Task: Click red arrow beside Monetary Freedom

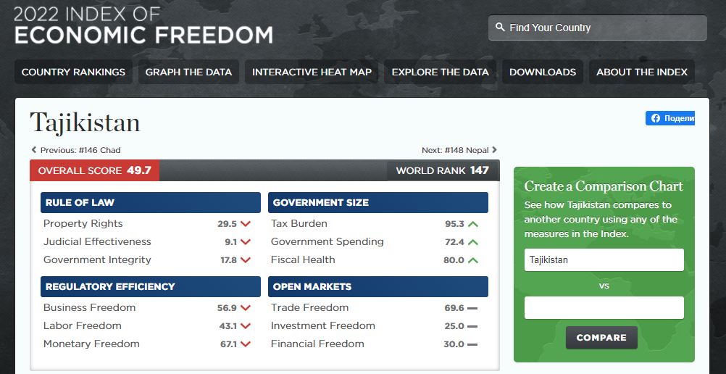Action: point(246,344)
